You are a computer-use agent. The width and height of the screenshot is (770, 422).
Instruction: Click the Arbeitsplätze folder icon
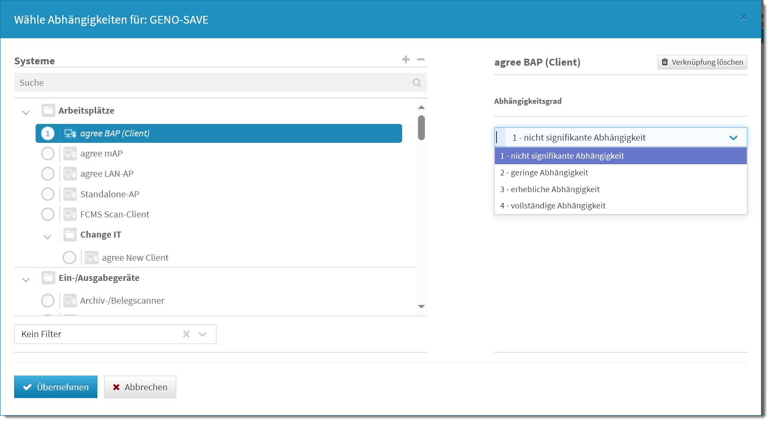click(x=48, y=111)
